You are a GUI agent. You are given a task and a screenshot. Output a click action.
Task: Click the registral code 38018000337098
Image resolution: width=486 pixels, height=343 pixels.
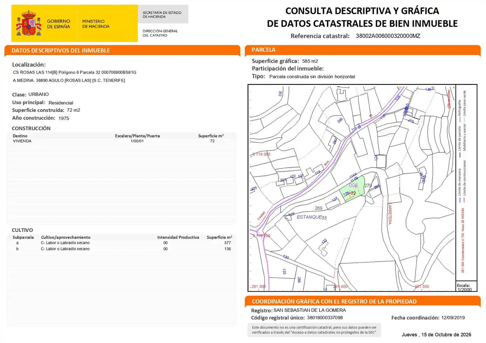(325, 318)
